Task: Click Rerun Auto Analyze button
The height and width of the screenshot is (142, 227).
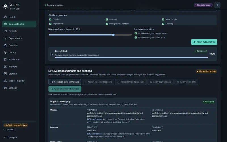Action: click(204, 42)
